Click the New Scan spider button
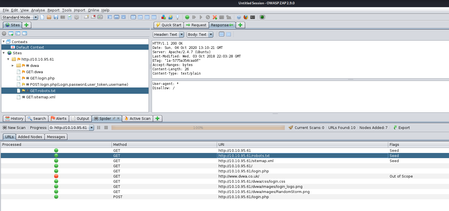 14,128
